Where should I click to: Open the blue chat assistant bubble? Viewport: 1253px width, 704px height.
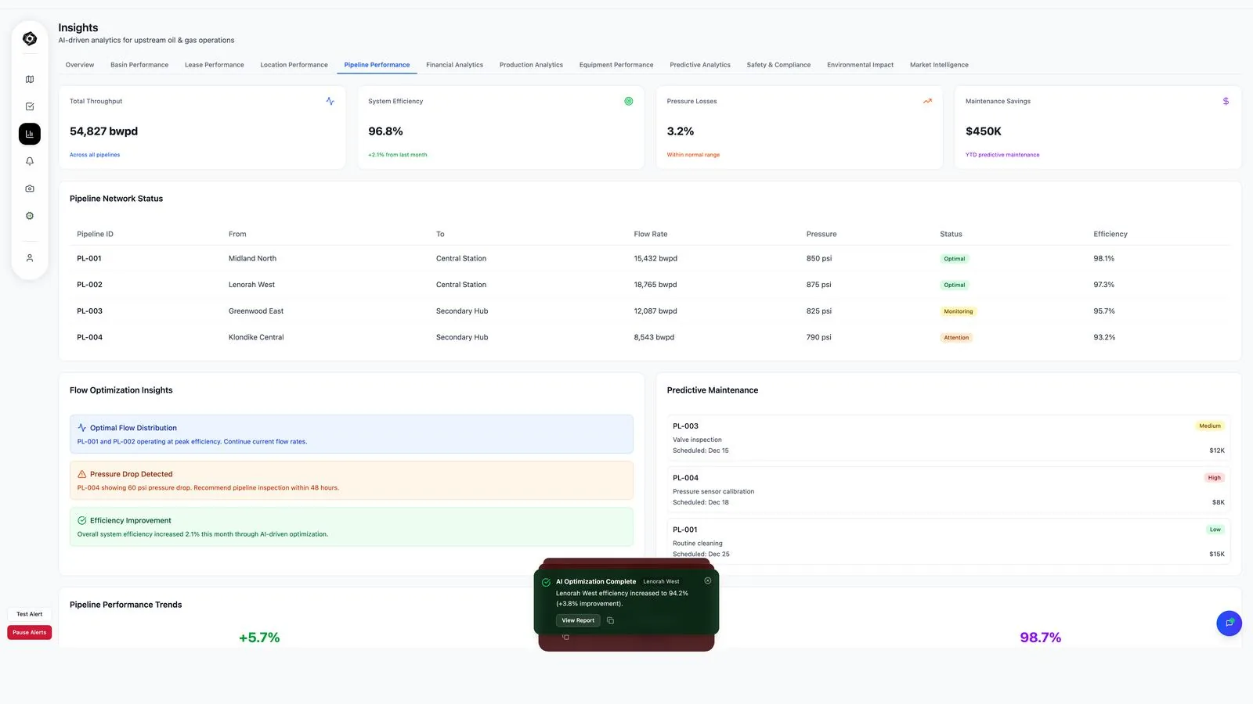[x=1229, y=623]
